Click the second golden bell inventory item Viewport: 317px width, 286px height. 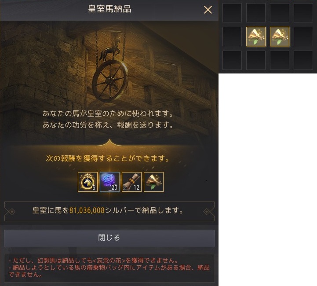coord(280,37)
